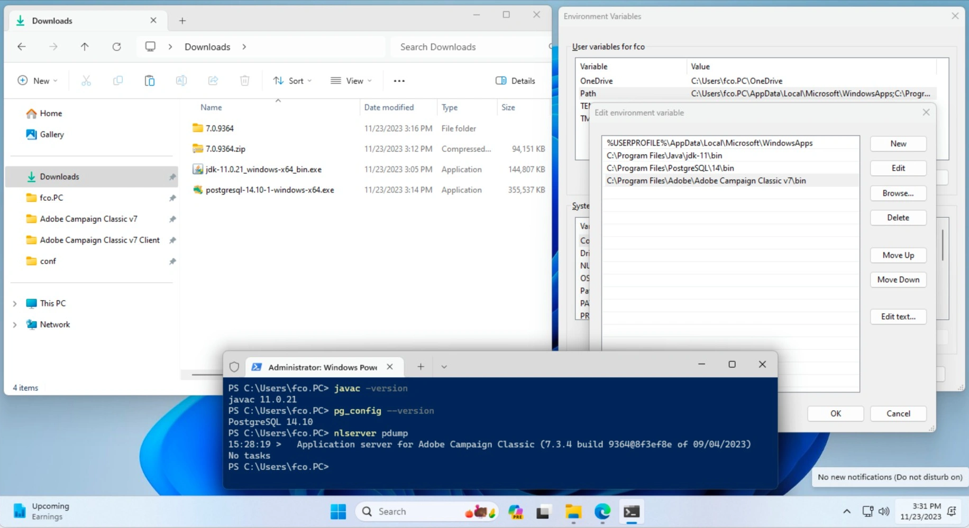The height and width of the screenshot is (528, 969).
Task: Open Gallery in the navigation pane
Action: (x=45, y=134)
